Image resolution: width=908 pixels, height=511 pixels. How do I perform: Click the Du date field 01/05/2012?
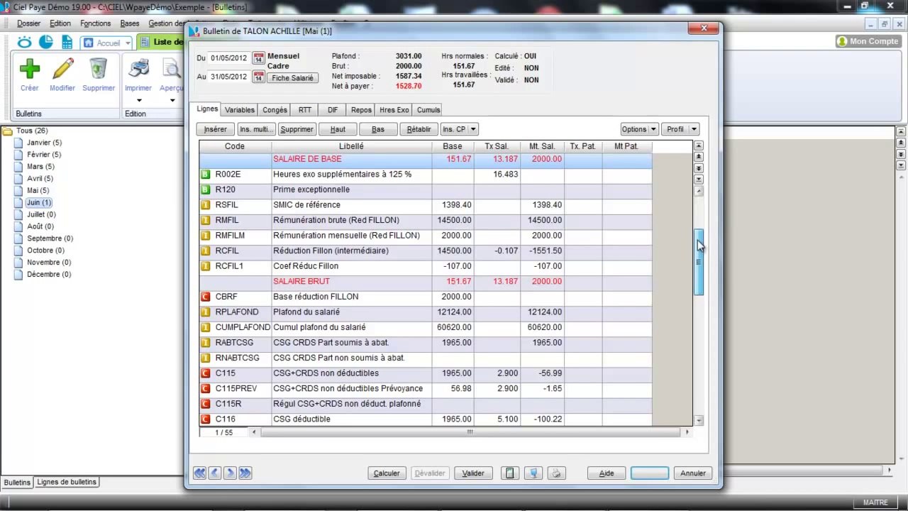point(229,57)
